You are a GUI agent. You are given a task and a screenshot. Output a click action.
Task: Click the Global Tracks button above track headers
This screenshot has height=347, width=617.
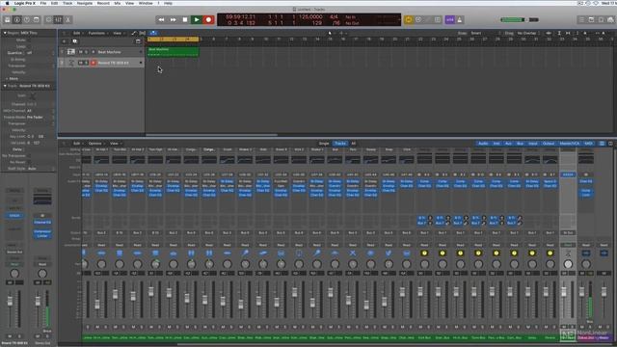coord(138,41)
